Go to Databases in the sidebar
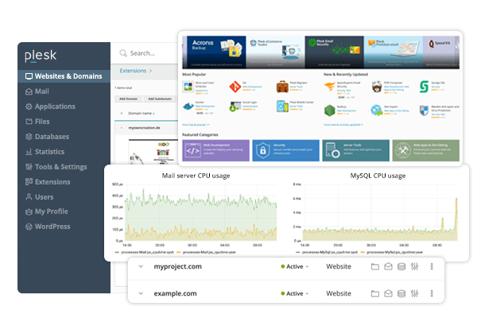The width and height of the screenshot is (477, 318). point(56,137)
